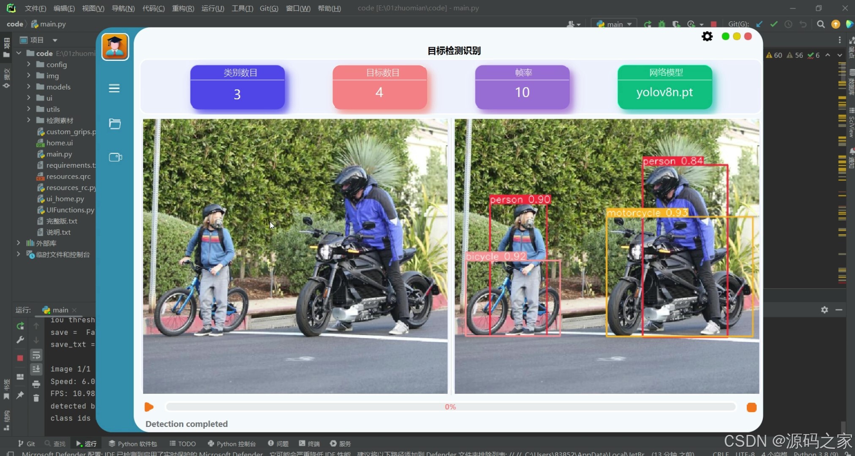This screenshot has width=855, height=456.
Task: Expand the models folder
Action: [x=29, y=87]
